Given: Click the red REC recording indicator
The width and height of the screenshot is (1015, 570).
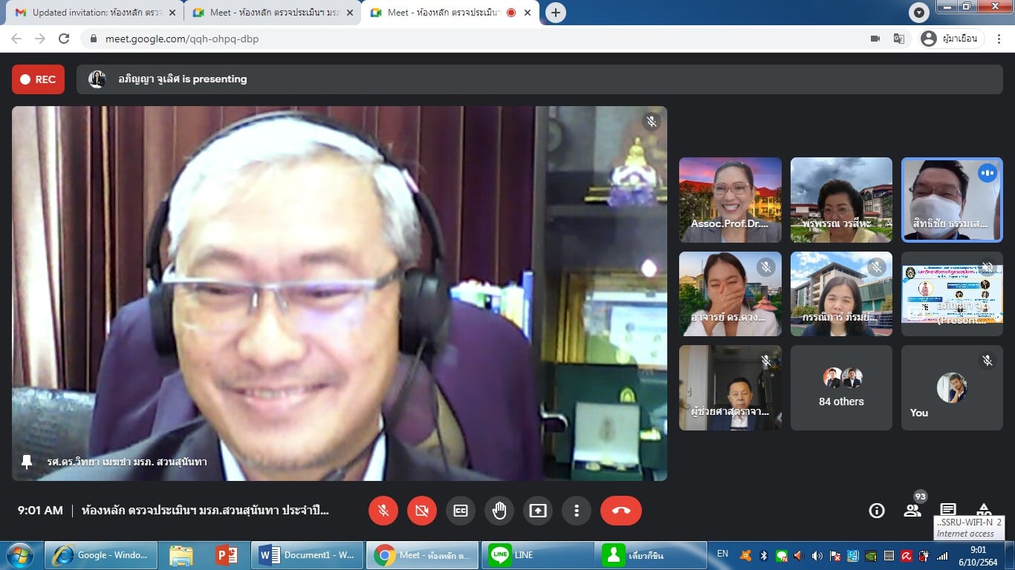Looking at the screenshot, I should click(38, 79).
